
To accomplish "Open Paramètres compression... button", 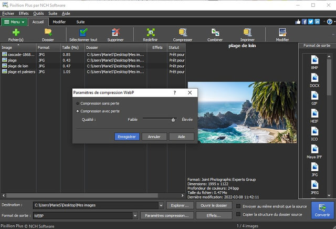I will click(x=167, y=215).
